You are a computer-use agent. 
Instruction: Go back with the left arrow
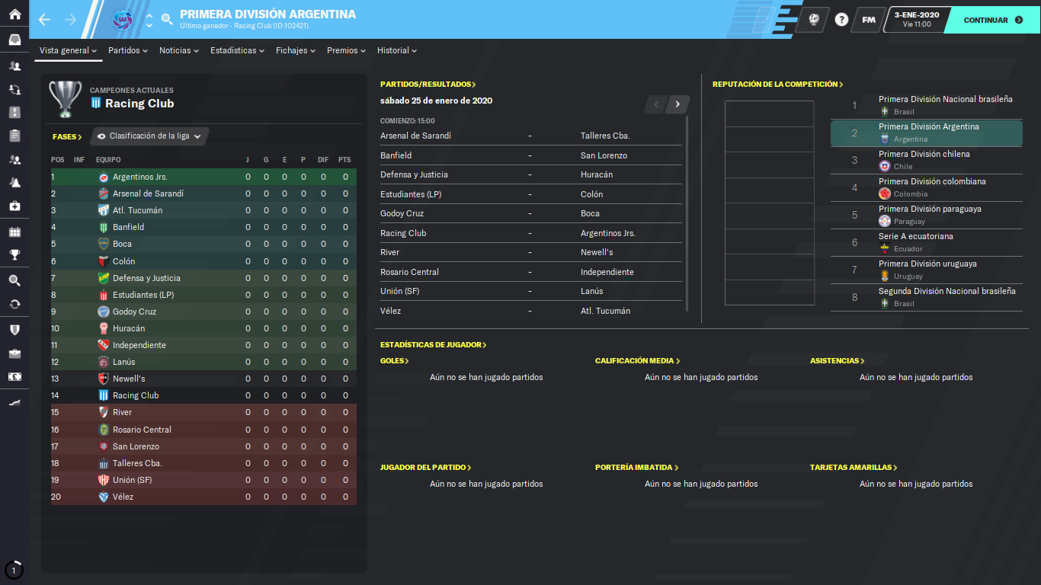[x=44, y=20]
